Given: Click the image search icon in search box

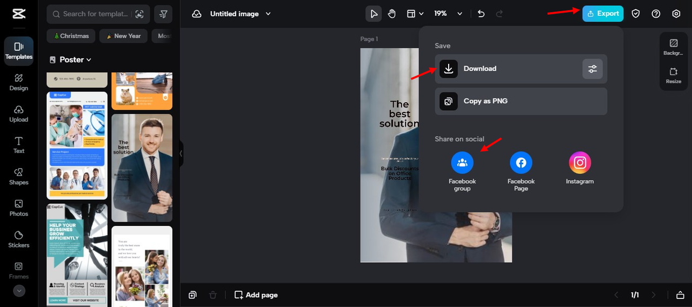Looking at the screenshot, I should click(x=139, y=14).
